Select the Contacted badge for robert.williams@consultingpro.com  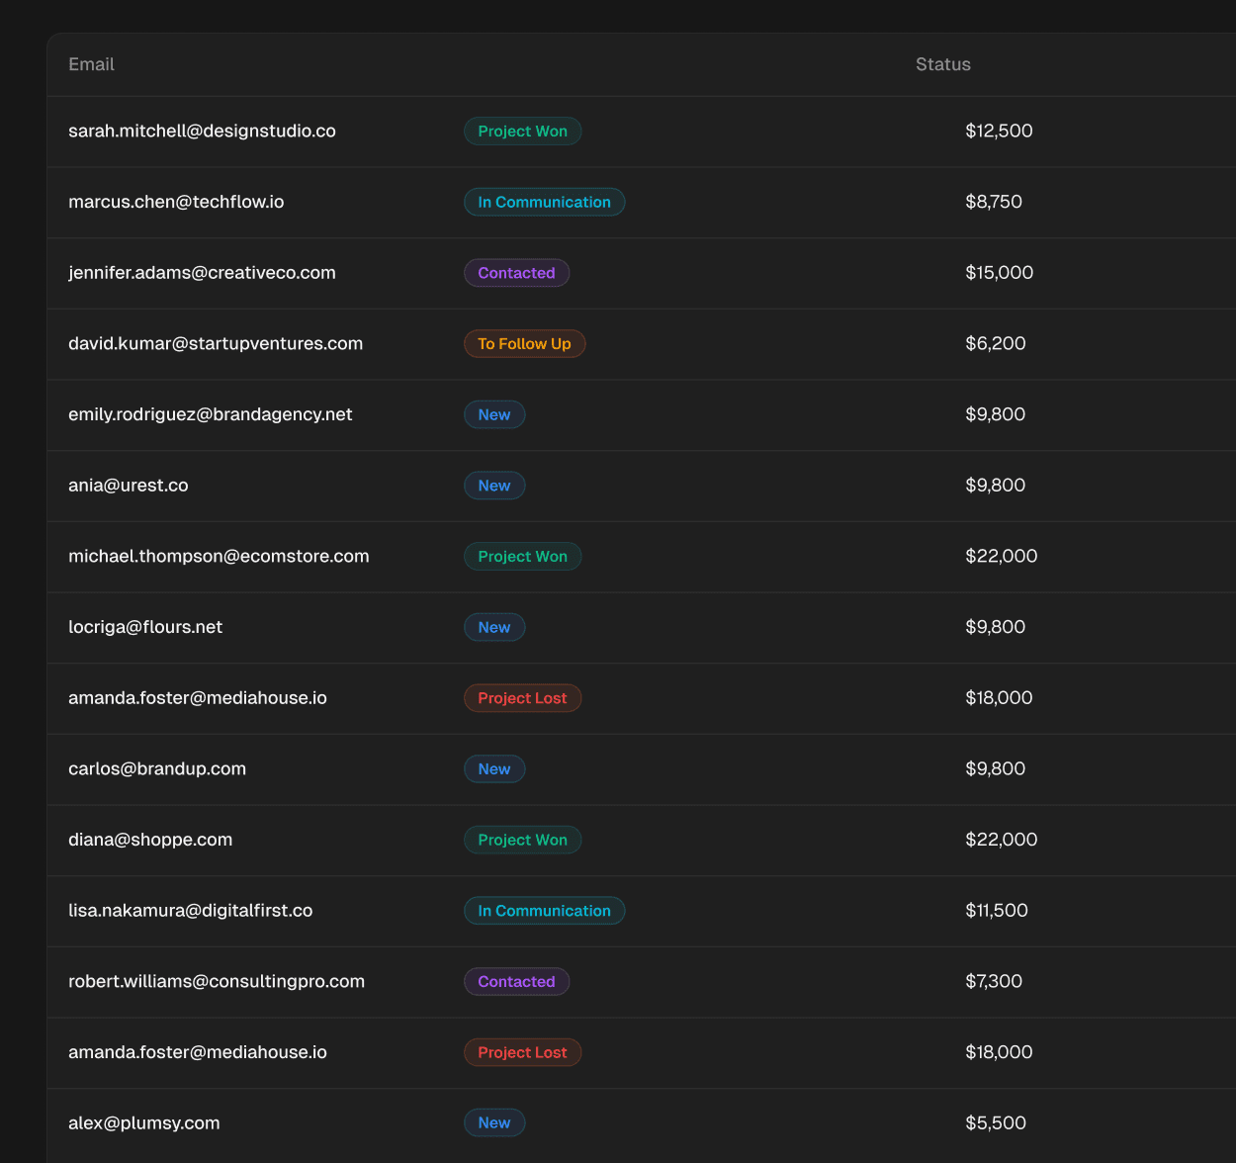click(516, 982)
